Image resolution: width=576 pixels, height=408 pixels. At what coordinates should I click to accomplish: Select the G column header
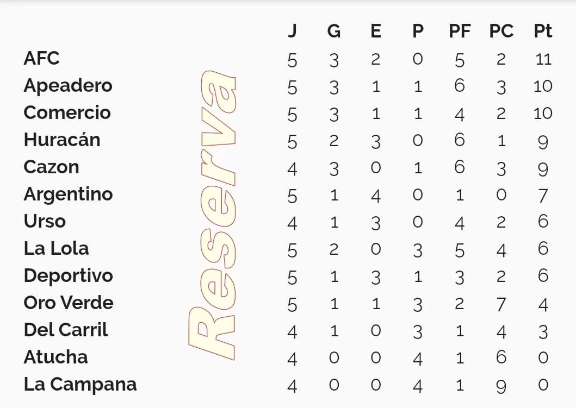click(334, 31)
